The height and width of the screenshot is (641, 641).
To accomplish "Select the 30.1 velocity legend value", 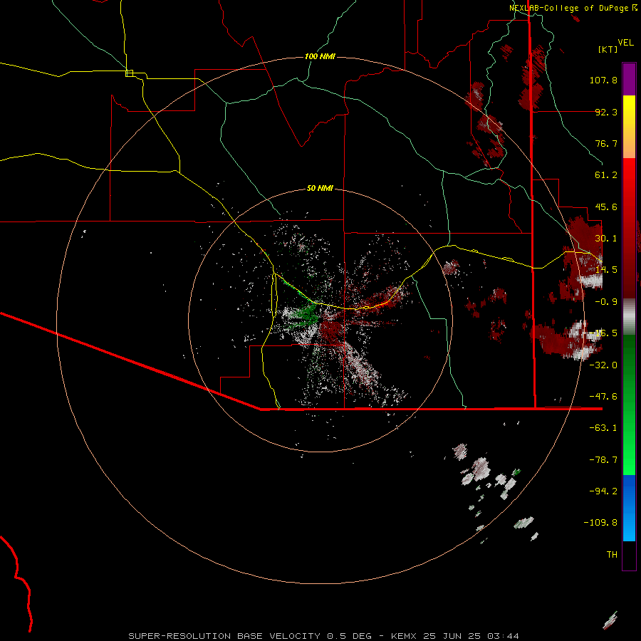I will [606, 239].
